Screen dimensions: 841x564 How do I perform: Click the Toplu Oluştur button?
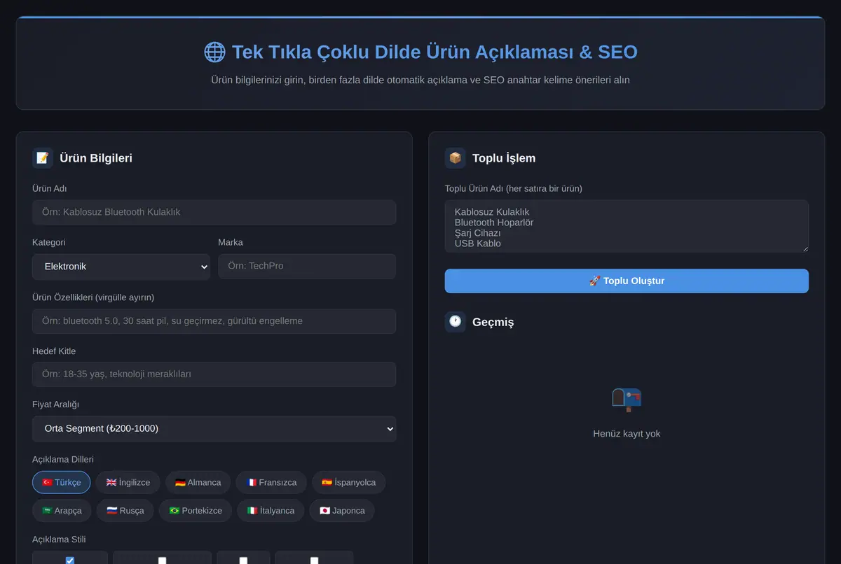(627, 281)
